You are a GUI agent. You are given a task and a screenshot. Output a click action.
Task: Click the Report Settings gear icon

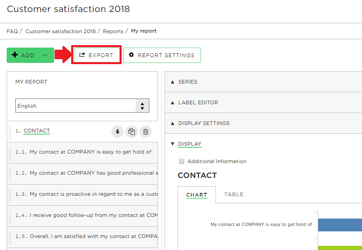132,55
